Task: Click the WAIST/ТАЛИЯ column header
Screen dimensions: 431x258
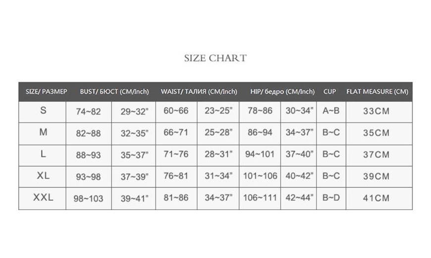Action: click(199, 91)
